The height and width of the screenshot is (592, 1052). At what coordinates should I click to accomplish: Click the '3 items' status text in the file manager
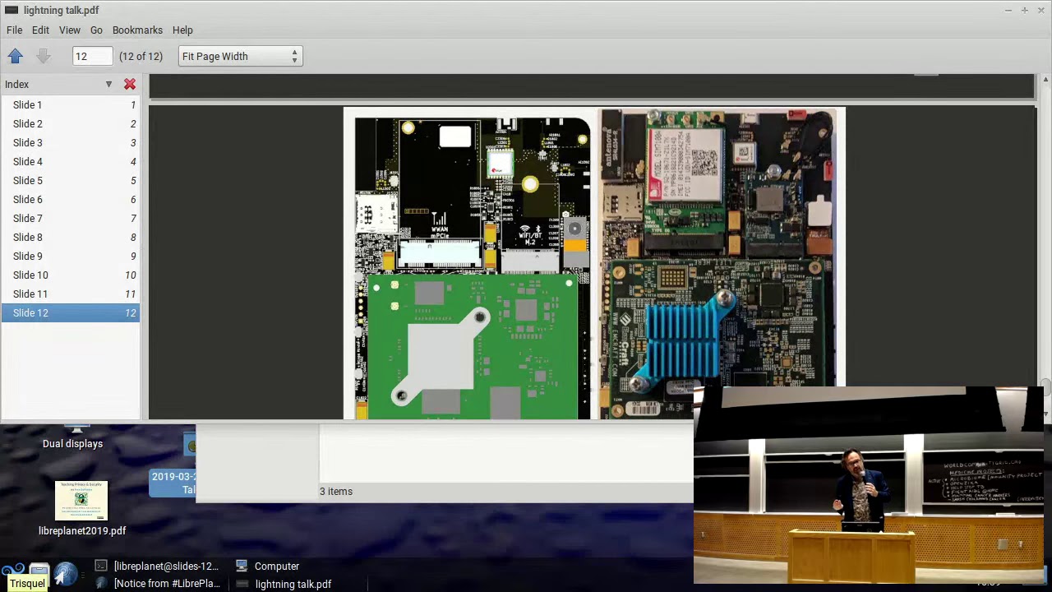(x=336, y=492)
